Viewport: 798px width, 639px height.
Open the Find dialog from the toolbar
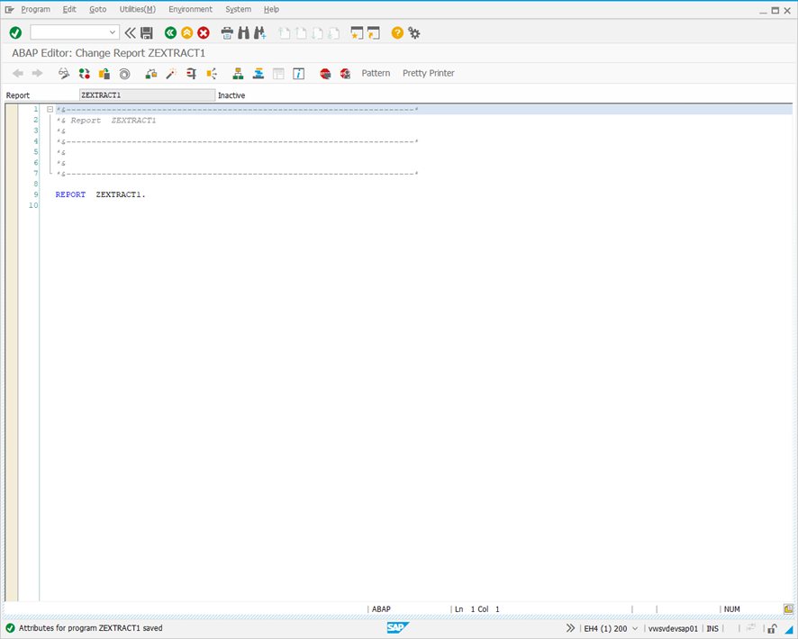click(244, 32)
